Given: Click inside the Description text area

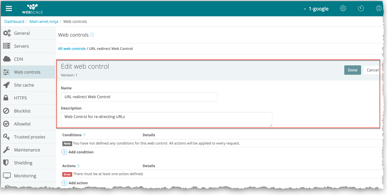Looking at the screenshot, I should [x=166, y=119].
